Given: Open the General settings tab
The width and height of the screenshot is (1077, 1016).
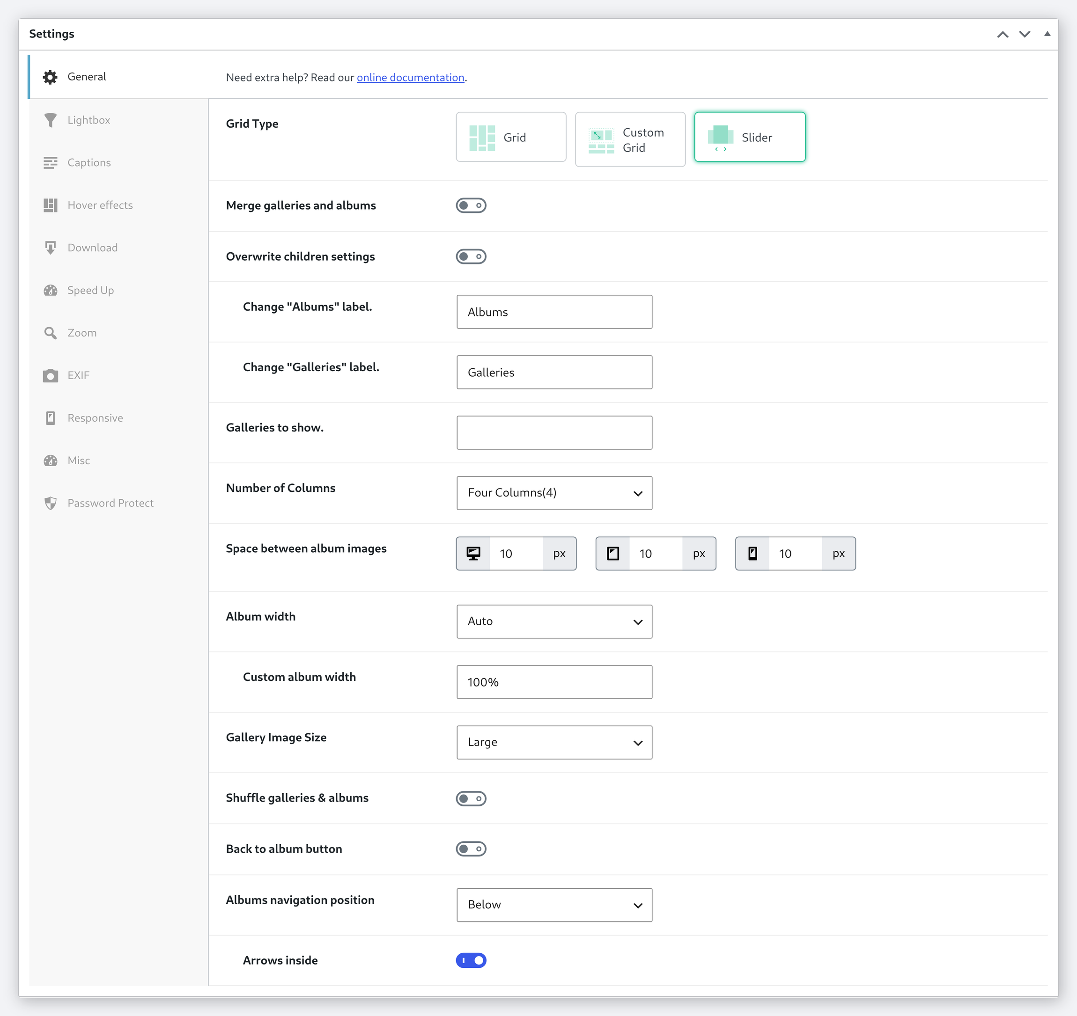Looking at the screenshot, I should tap(118, 77).
